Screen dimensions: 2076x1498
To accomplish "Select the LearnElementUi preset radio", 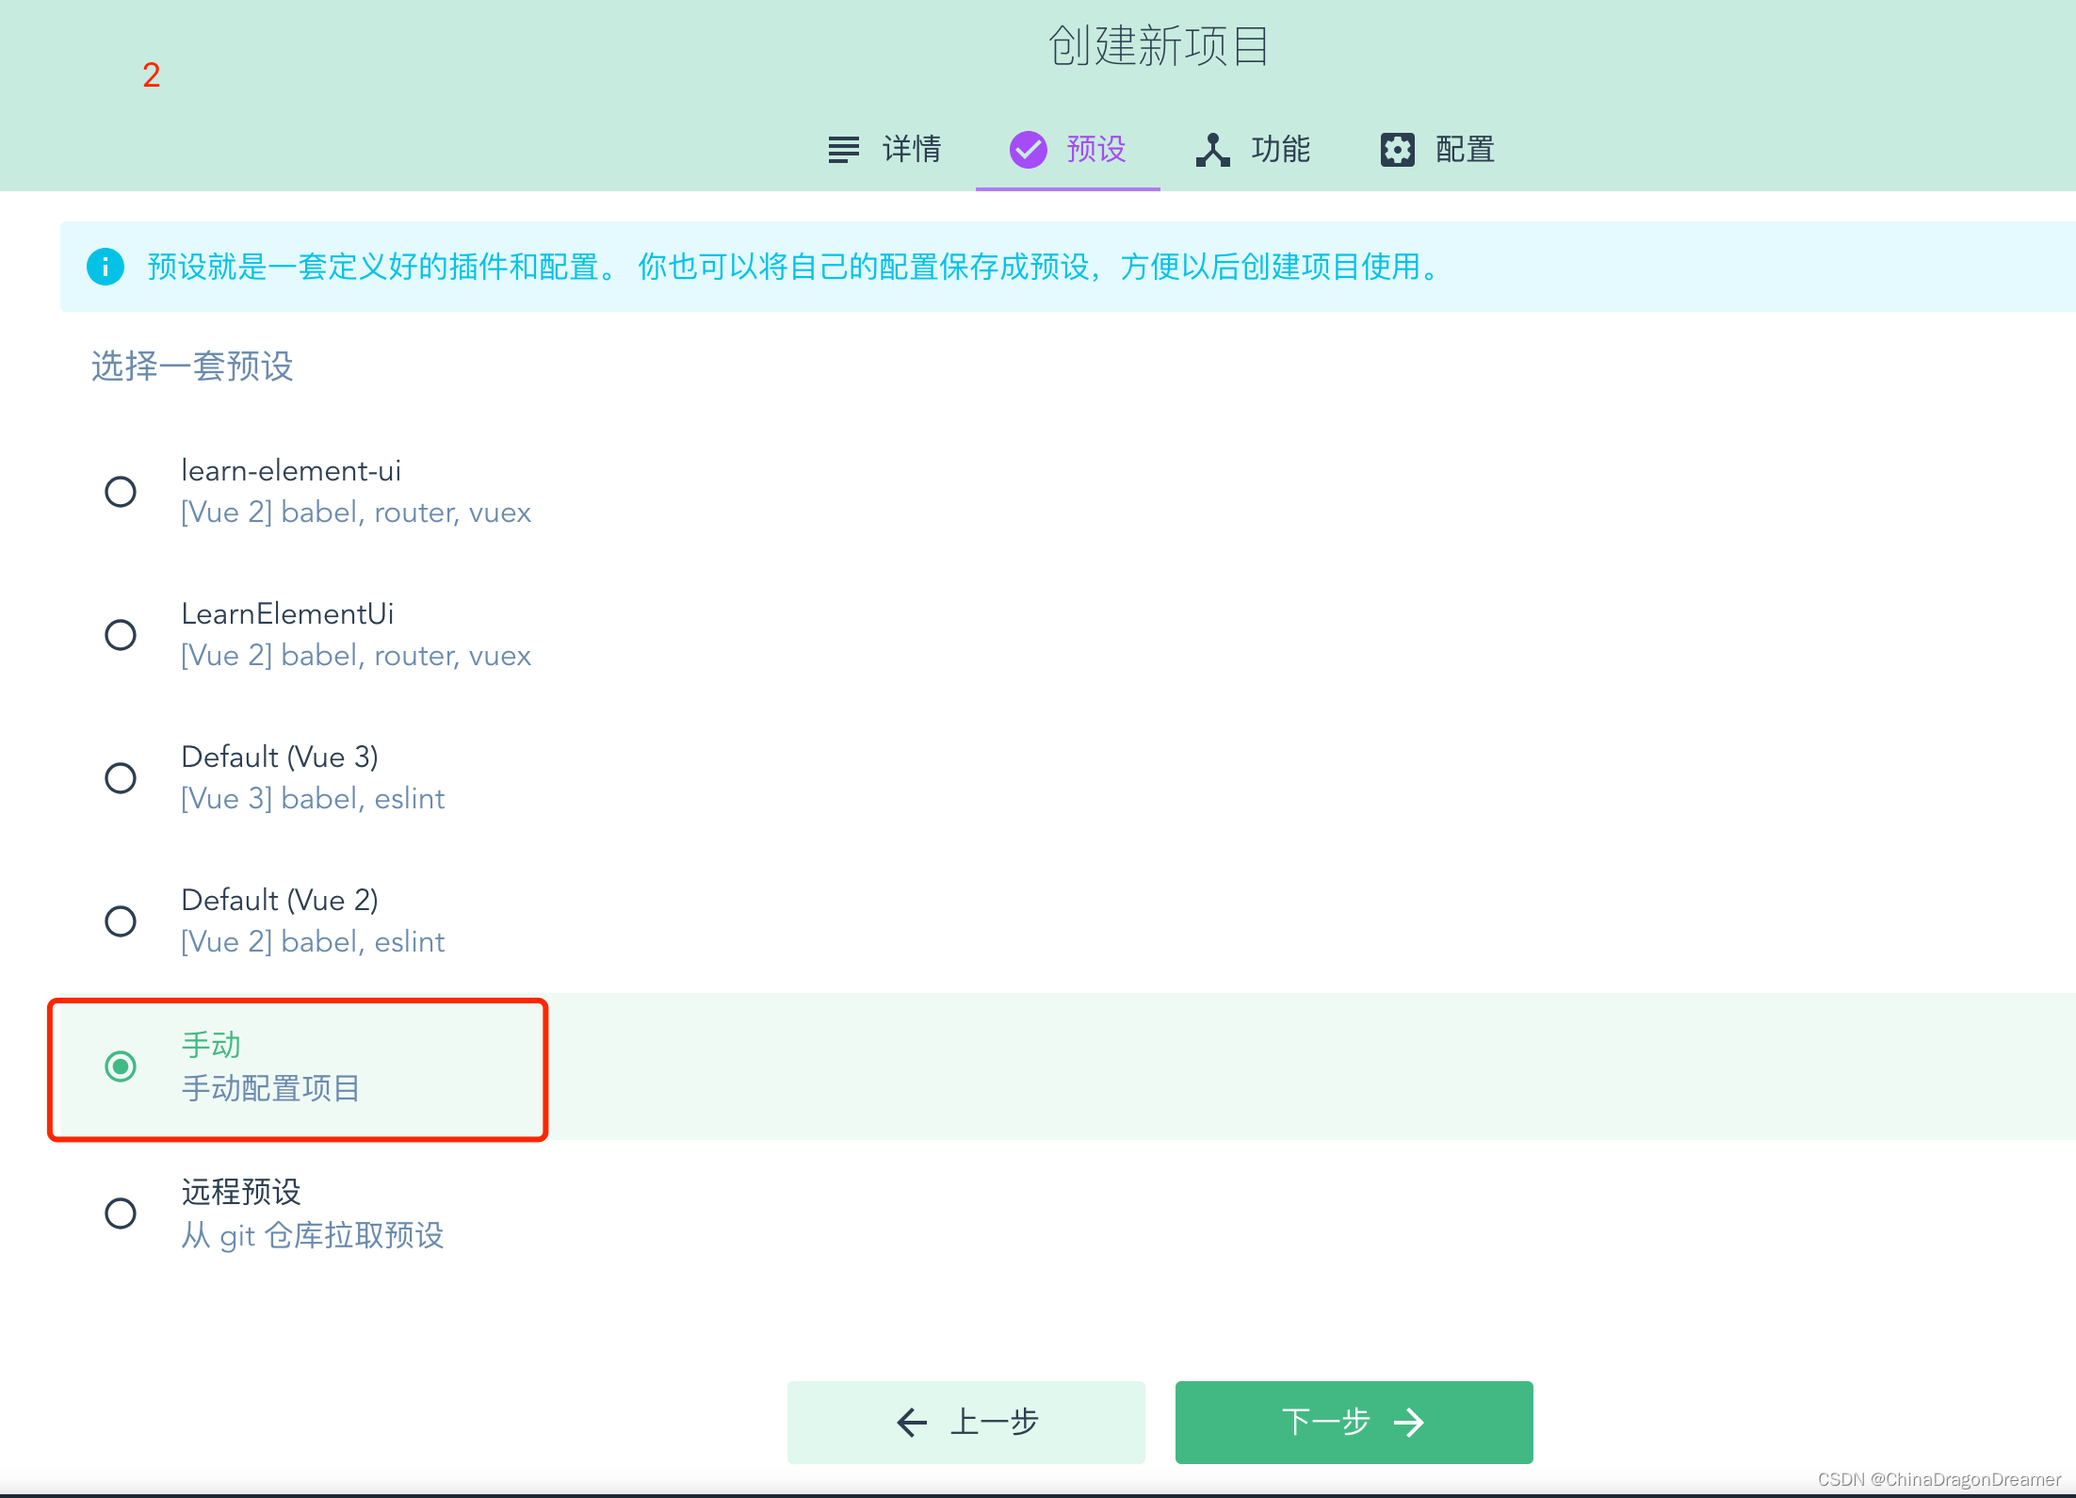I will pyautogui.click(x=121, y=635).
